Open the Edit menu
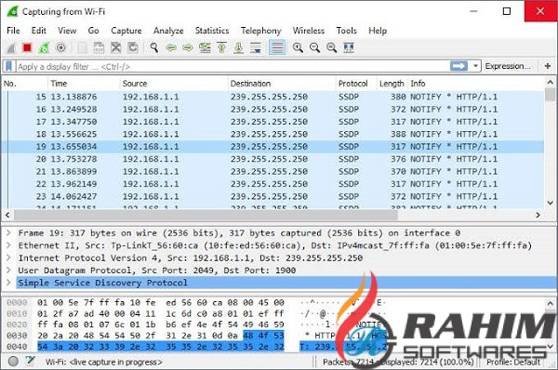558x370 pixels. [38, 31]
